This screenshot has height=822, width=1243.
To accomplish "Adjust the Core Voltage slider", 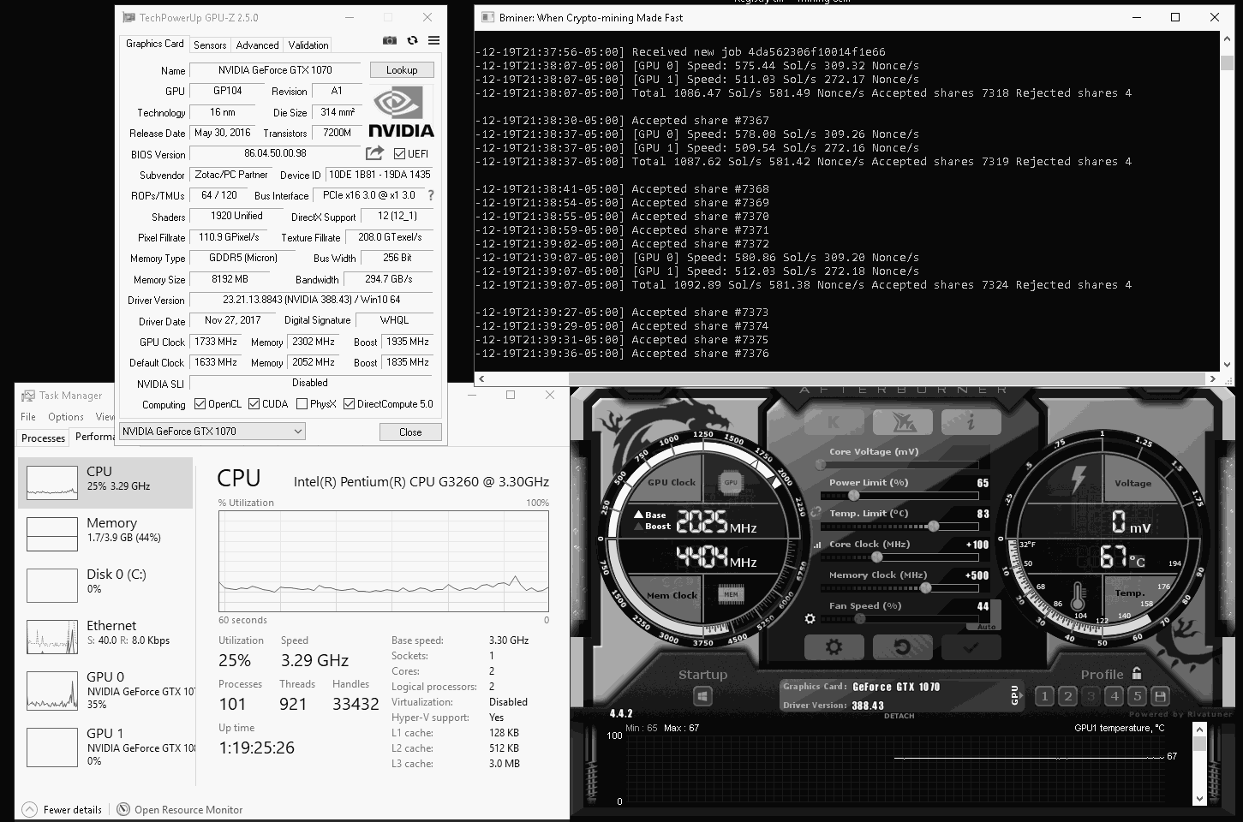I will pos(899,464).
